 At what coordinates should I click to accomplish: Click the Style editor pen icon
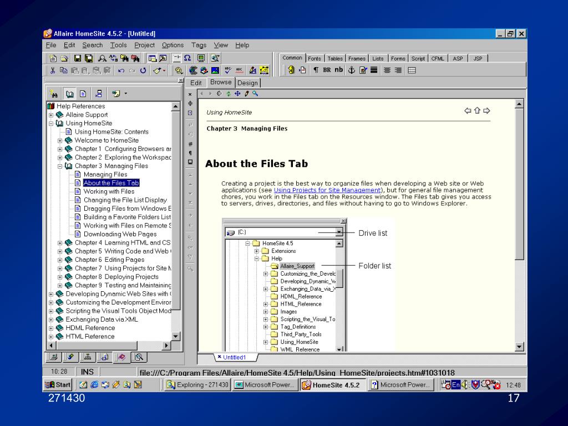[253, 70]
